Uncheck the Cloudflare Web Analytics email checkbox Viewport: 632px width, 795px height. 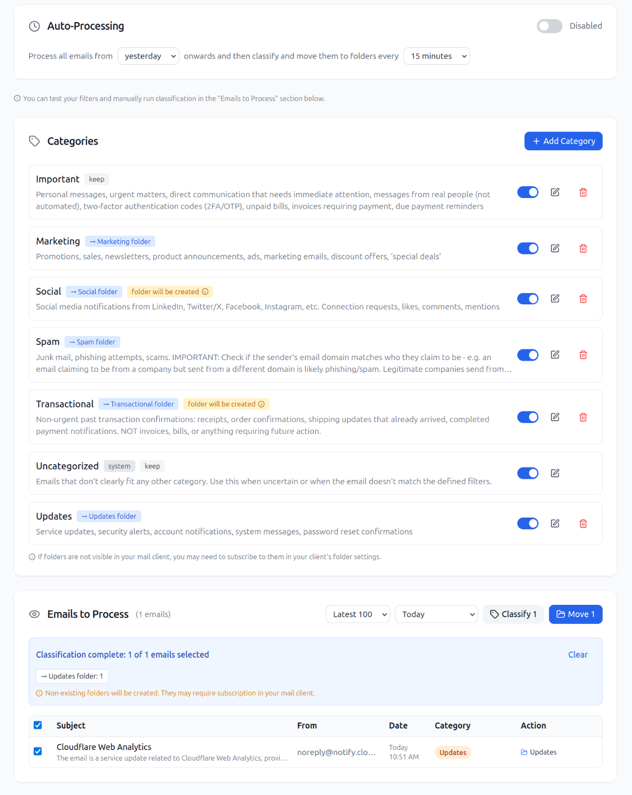point(38,752)
